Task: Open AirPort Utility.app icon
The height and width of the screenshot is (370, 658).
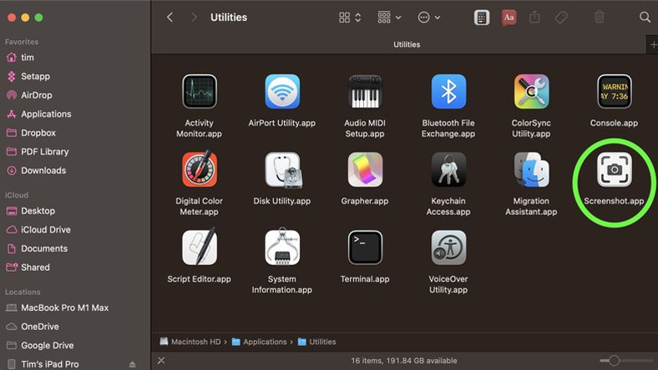Action: [x=282, y=92]
